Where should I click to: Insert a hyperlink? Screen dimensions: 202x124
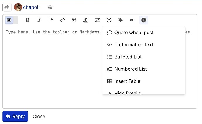(62, 20)
